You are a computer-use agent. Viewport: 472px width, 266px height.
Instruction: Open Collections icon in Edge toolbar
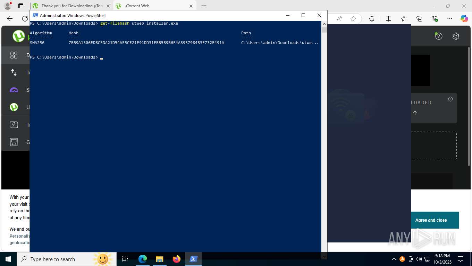point(419,19)
